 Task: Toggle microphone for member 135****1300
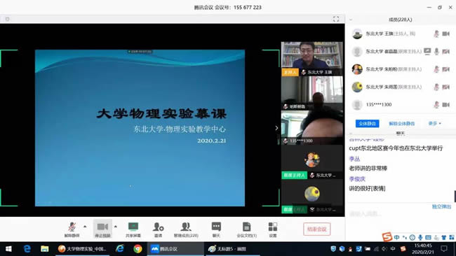436,105
